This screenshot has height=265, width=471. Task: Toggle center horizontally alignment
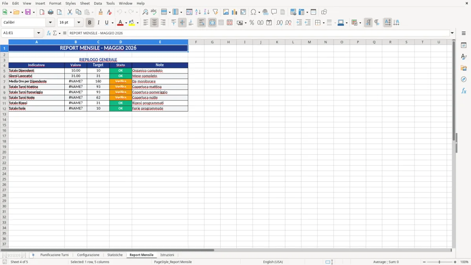[x=154, y=23]
